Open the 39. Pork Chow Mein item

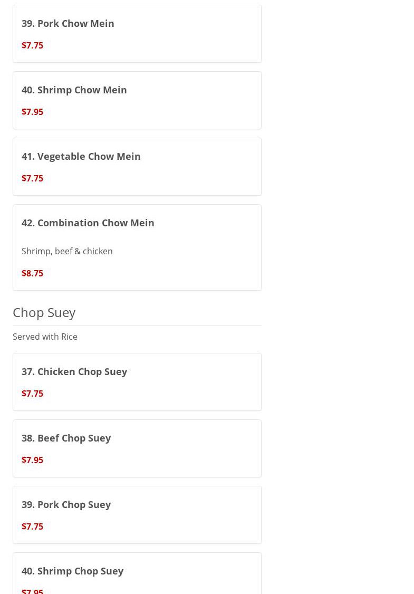click(68, 23)
